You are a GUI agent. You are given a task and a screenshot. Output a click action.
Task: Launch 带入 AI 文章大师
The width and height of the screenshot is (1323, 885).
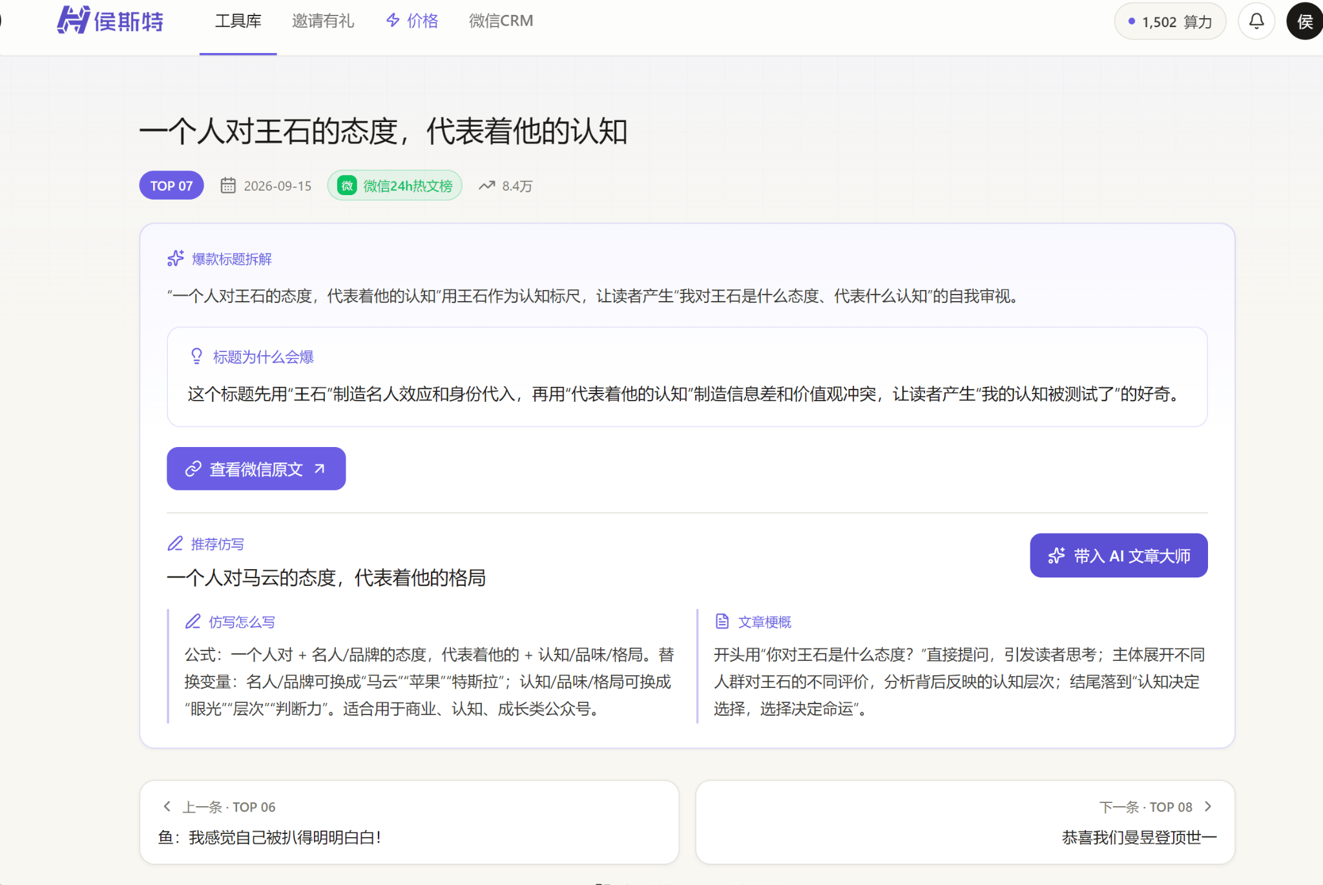[1118, 556]
